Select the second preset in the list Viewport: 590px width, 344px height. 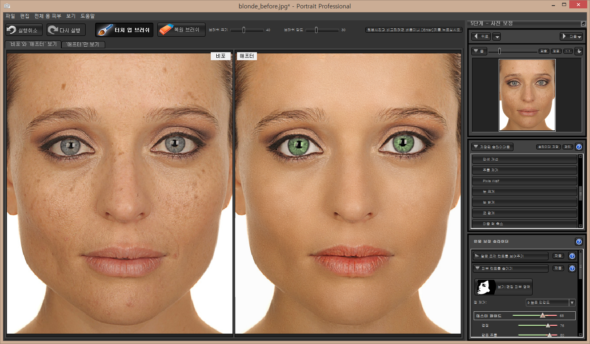coord(524,170)
